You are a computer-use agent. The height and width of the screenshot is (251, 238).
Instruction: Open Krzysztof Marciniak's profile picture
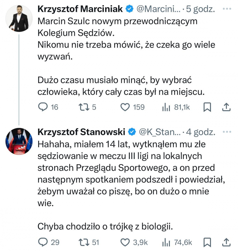[19, 18]
